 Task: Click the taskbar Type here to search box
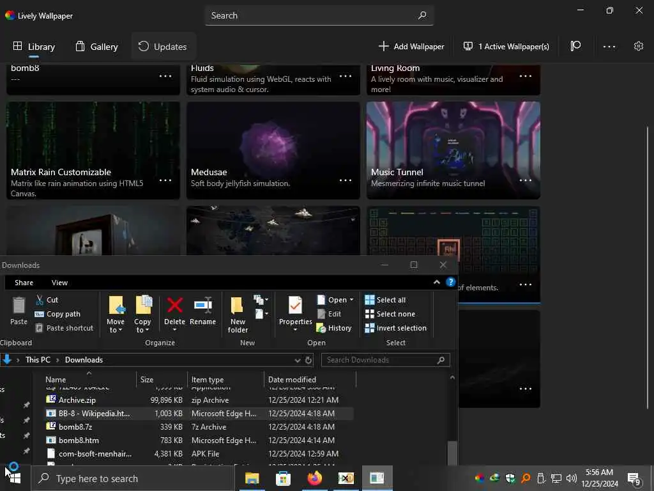click(133, 478)
